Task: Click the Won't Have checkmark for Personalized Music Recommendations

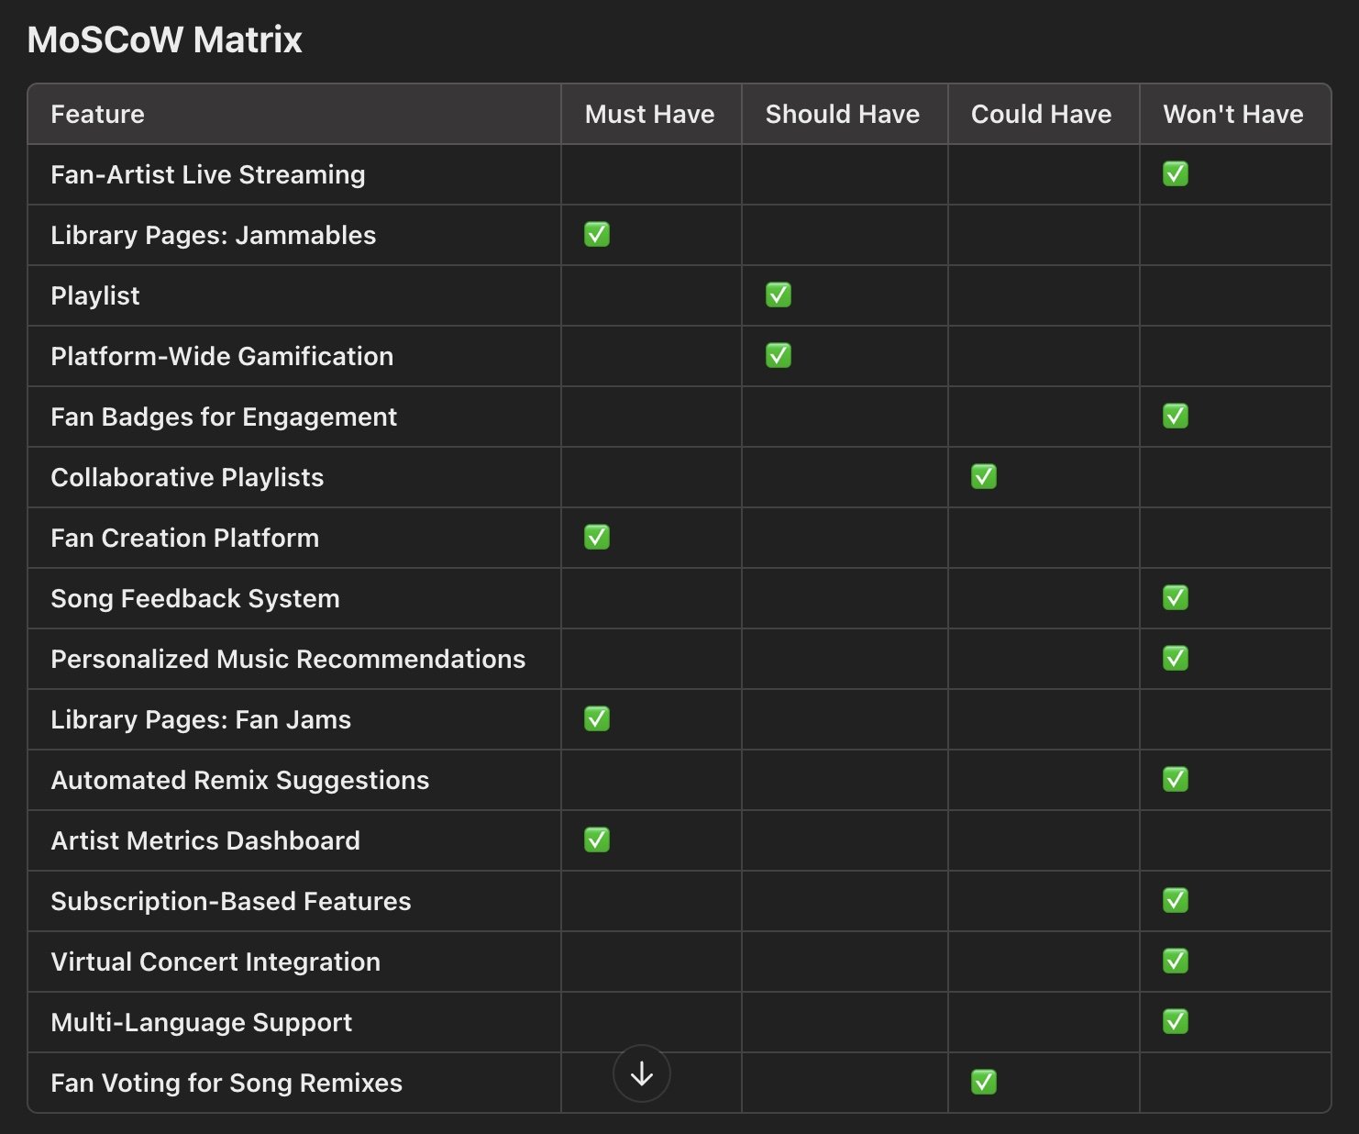Action: [x=1176, y=658]
